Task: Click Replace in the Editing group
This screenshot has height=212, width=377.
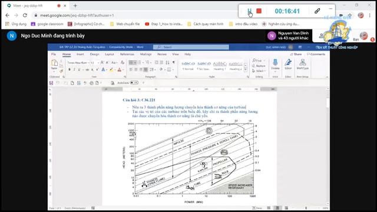Action: click(259, 66)
